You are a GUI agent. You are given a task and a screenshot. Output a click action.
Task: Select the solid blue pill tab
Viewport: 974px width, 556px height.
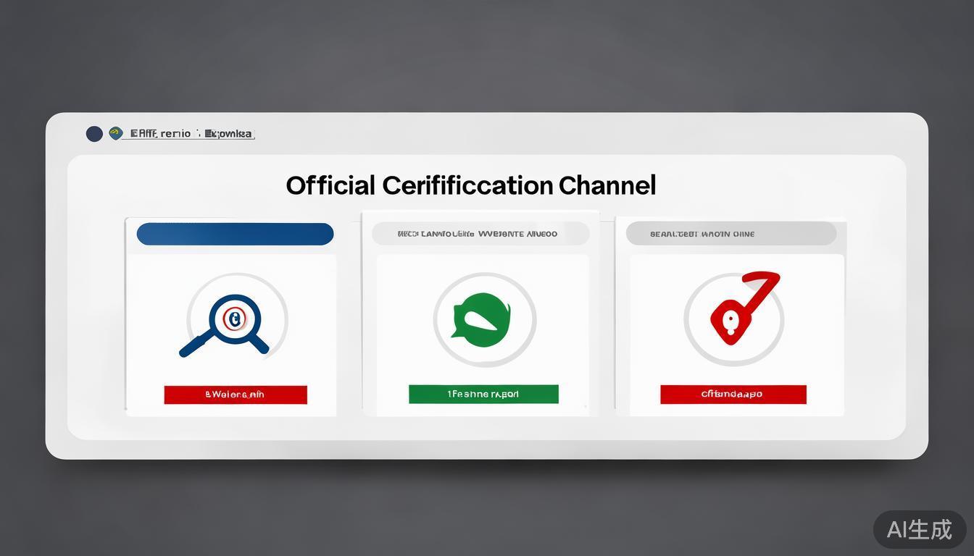pos(235,234)
